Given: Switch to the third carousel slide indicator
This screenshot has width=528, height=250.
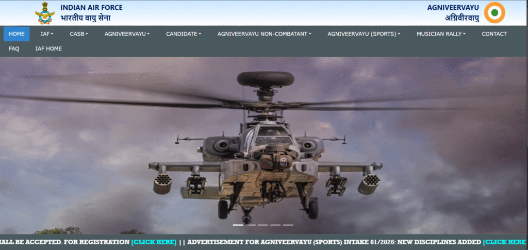Looking at the screenshot, I should click(263, 225).
